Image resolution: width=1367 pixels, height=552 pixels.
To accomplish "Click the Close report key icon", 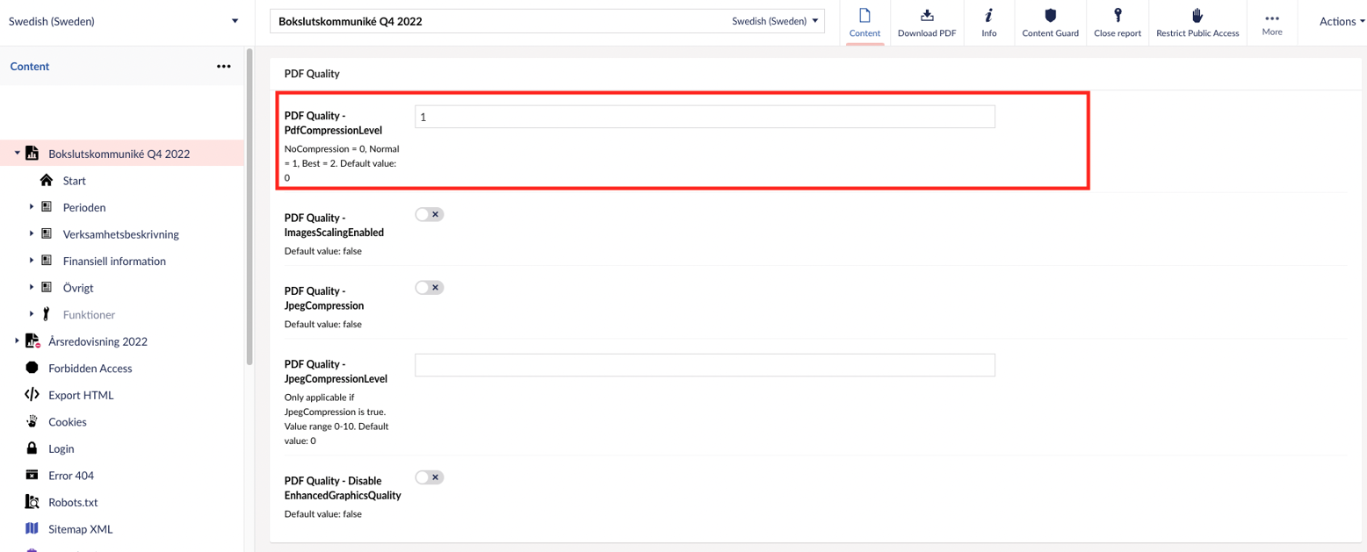I will [1117, 16].
